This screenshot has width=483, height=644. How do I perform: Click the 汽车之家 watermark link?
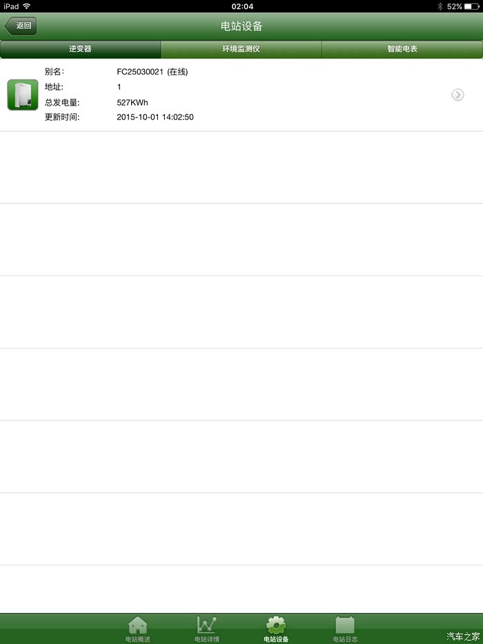463,636
